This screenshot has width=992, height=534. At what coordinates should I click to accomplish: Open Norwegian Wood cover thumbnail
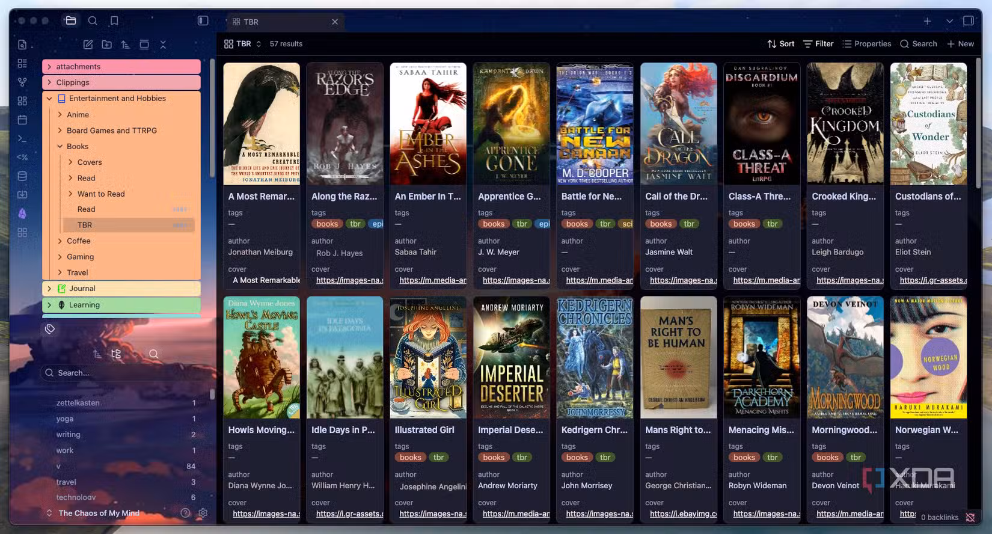coord(929,357)
